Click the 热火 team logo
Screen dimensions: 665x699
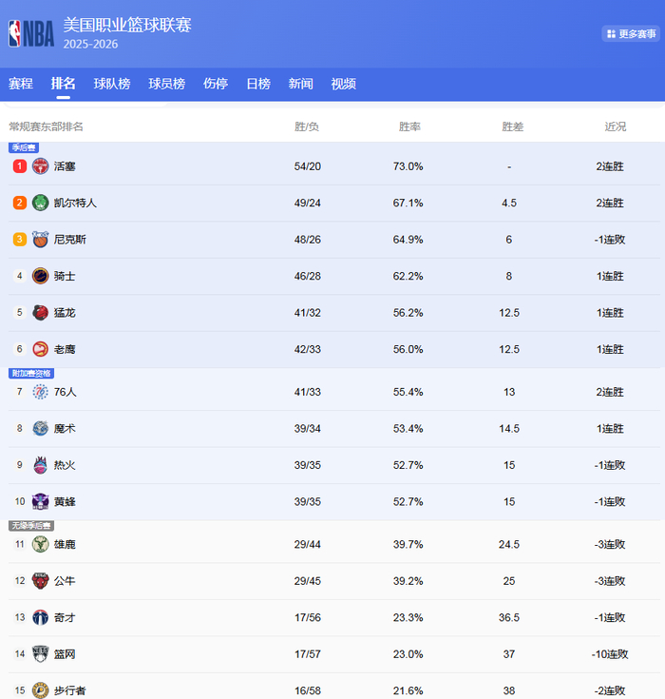tap(40, 465)
